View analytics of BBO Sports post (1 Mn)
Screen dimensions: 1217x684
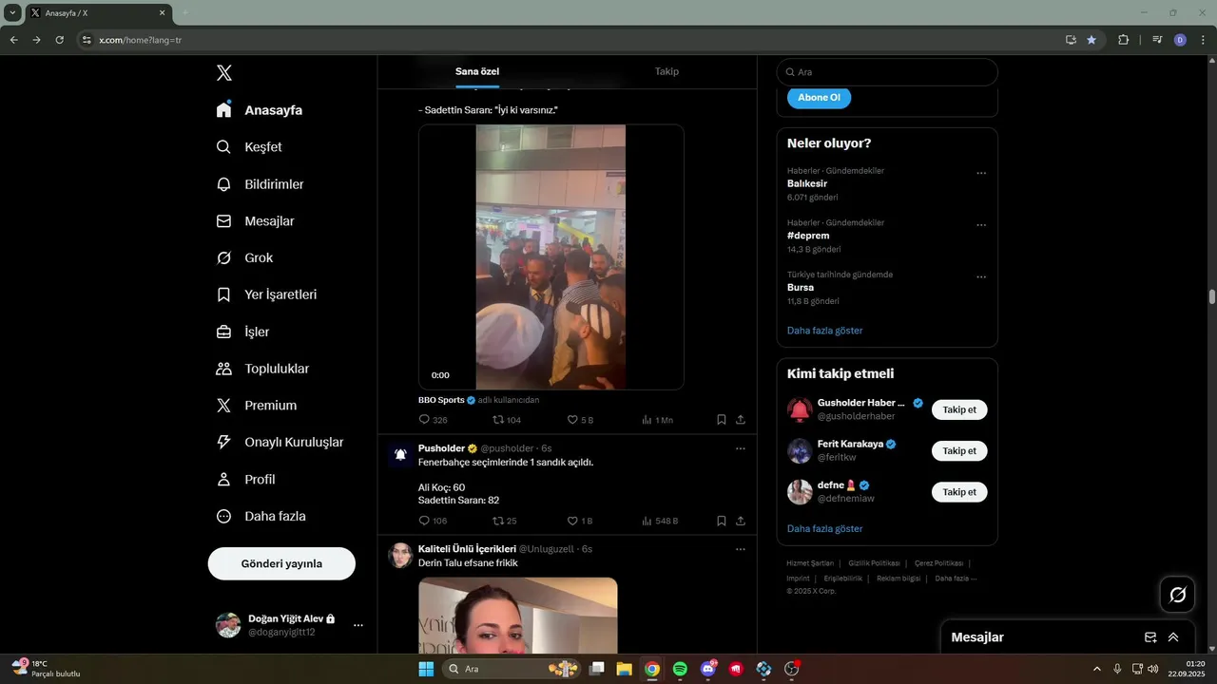657,419
